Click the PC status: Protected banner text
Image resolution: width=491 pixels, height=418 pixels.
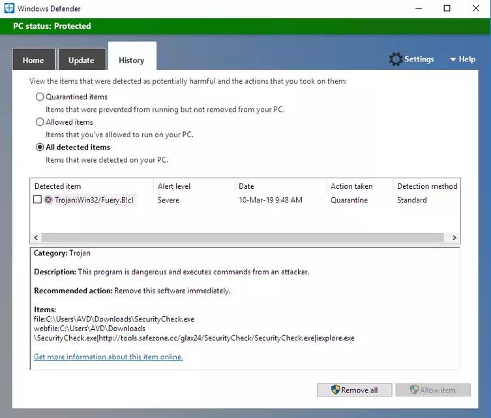coord(52,26)
